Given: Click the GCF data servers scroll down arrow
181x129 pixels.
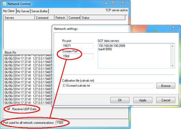Looking at the screenshot, I should coord(172,66).
